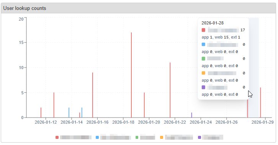278x145 pixels.
Task: Click the value '17' in the tooltip
Action: (242, 30)
